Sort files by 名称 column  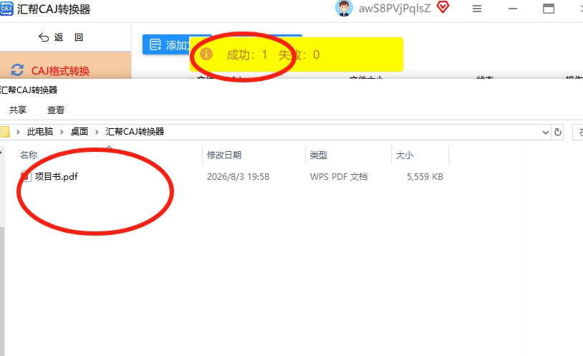click(x=29, y=155)
